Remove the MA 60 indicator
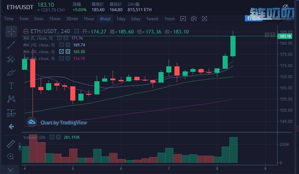Screen dimensions: 299x174 tap(68, 58)
